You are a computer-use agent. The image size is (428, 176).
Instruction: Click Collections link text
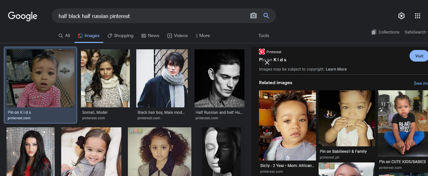389,32
